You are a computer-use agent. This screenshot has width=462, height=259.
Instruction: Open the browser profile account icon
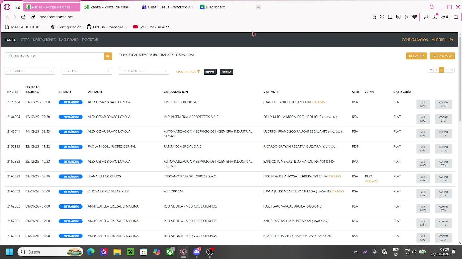coord(426,17)
